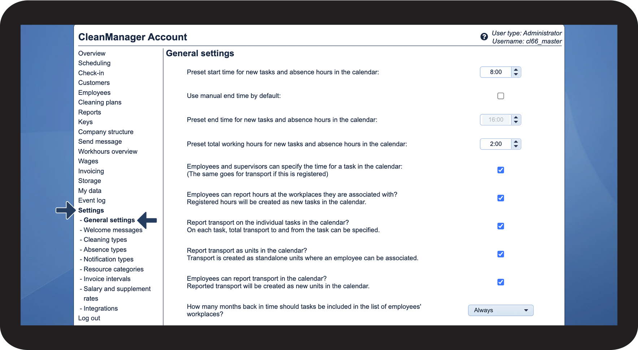
Task: Increase preset start time with up arrow
Action: tap(516, 70)
